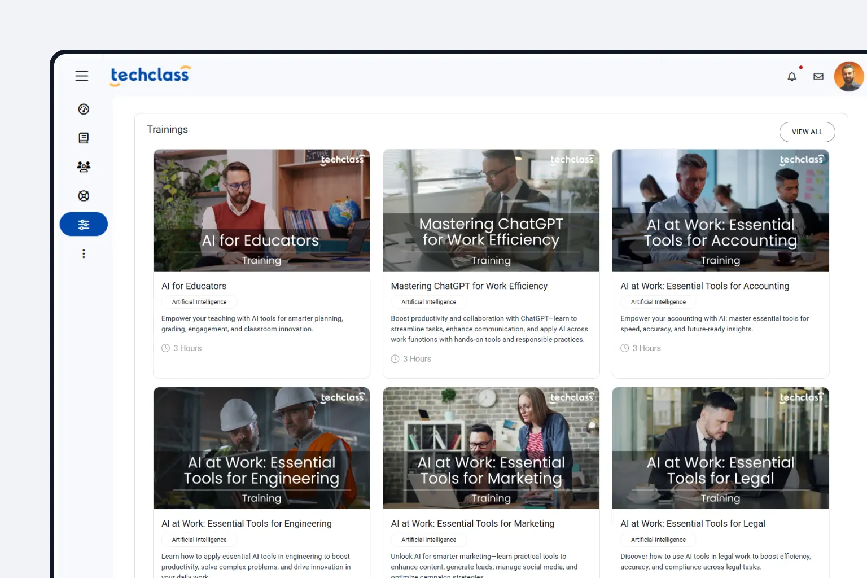Open the hamburger menu
The width and height of the screenshot is (867, 578).
(x=82, y=76)
